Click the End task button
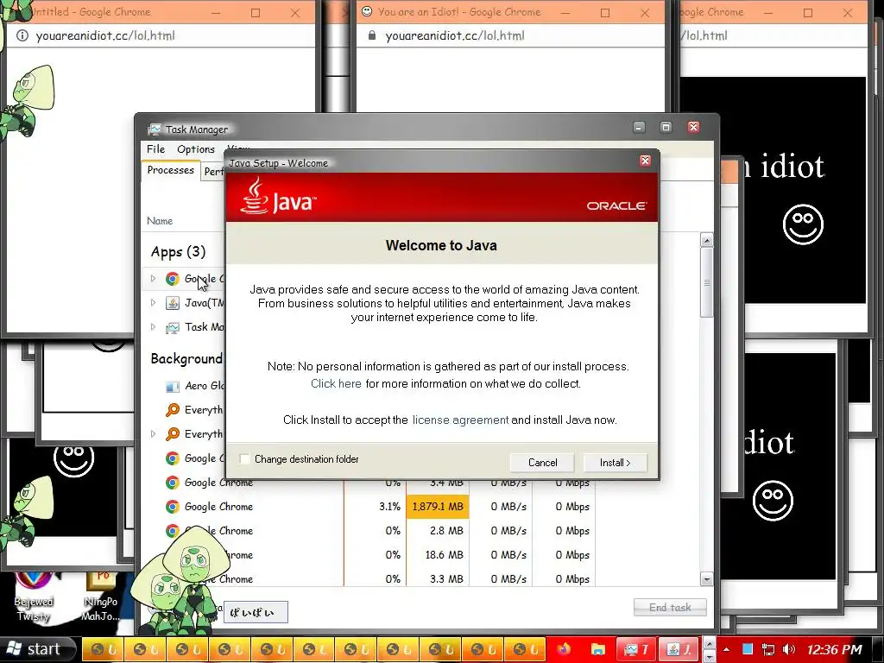This screenshot has width=884, height=663. coord(670,607)
